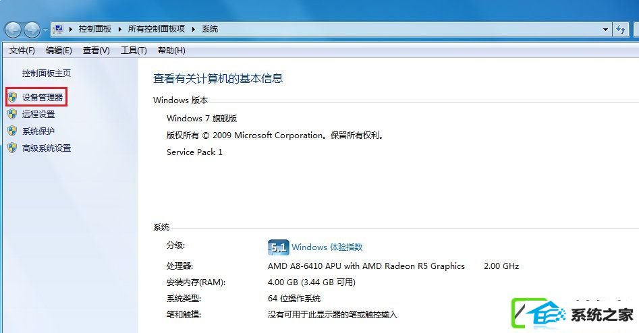Open the 查看(V) menu
Screen dimensions: 639x333
[96, 51]
